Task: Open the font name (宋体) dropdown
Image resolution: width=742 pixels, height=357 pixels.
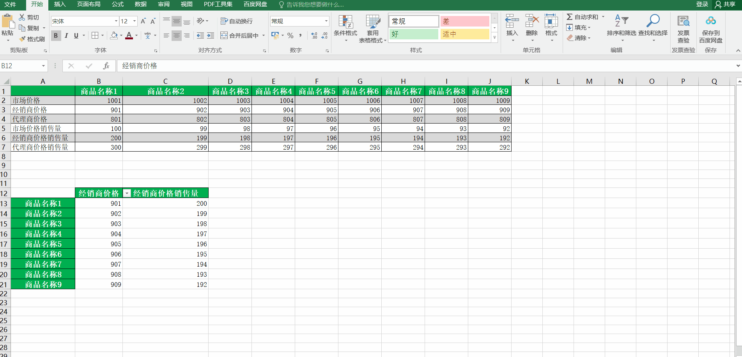Action: [x=116, y=21]
